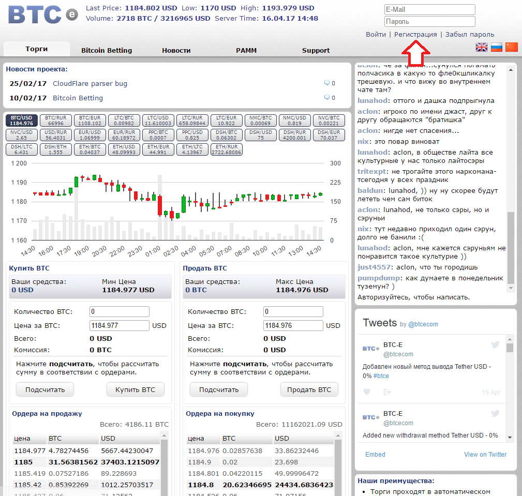Select the USD/RUR pair

pos(55,135)
